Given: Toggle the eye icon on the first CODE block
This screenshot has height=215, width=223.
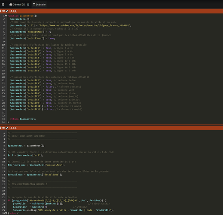Looking at the screenshot, I should (x=3, y=11).
